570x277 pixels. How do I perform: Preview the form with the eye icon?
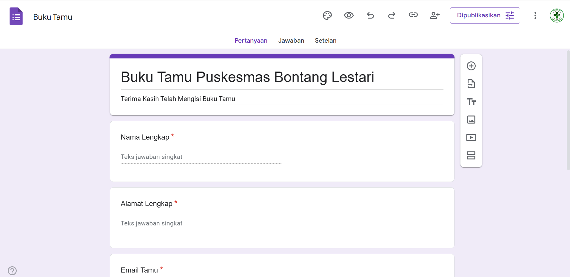(x=349, y=16)
